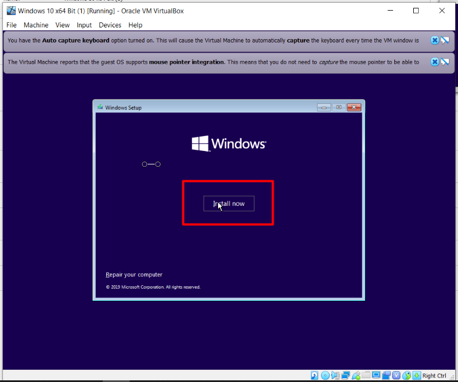This screenshot has height=382, width=458.
Task: Click the optical disk status icon
Action: pyautogui.click(x=325, y=375)
